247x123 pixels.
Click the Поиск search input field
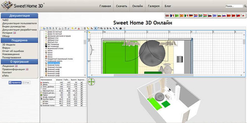coord(232,6)
